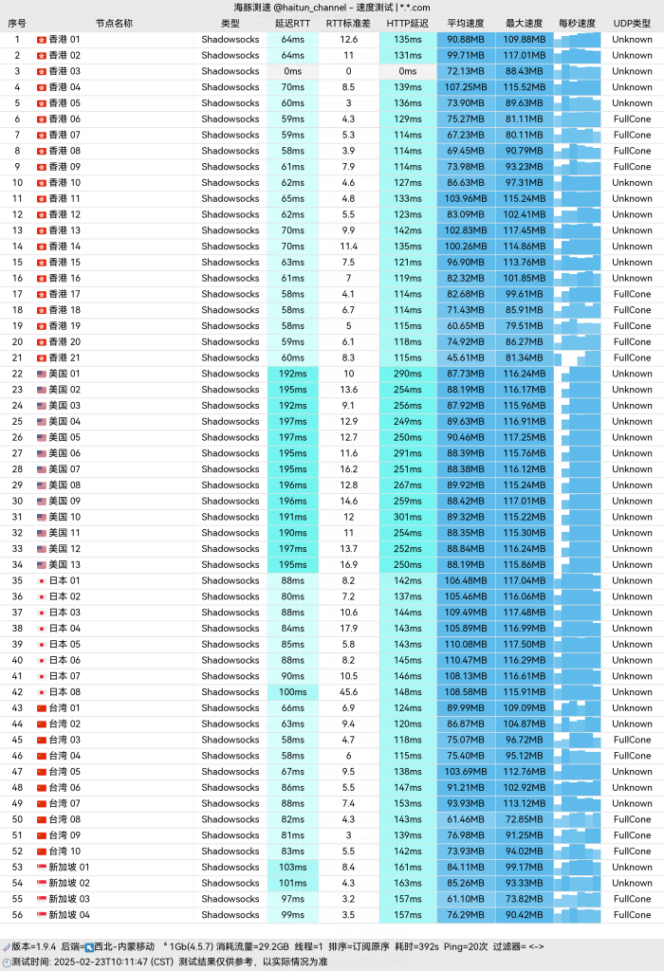The image size is (664, 971).
Task: Click the per-second speed bar for 美国 01
Action: [x=578, y=374]
